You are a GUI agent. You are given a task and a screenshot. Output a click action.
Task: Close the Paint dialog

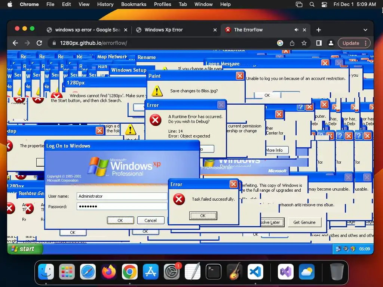[240, 75]
